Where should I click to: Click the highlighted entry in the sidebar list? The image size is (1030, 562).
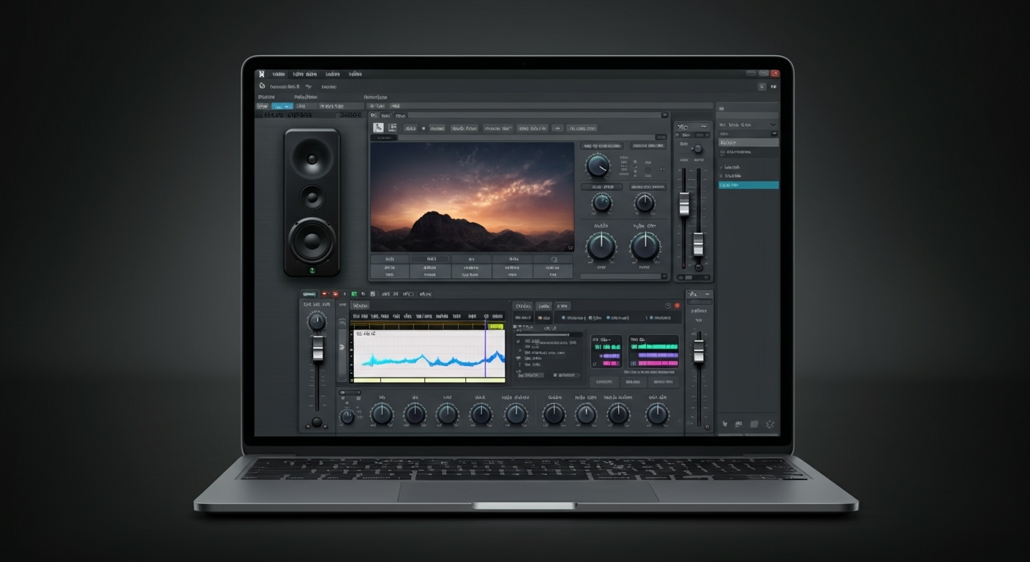[x=748, y=184]
